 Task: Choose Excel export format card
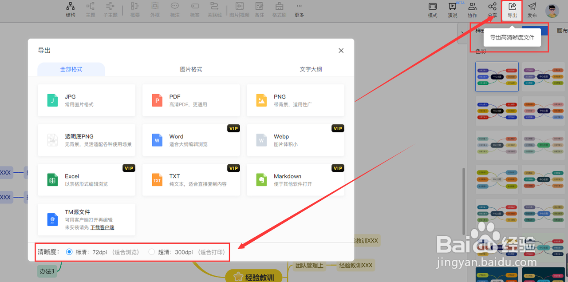(x=87, y=180)
